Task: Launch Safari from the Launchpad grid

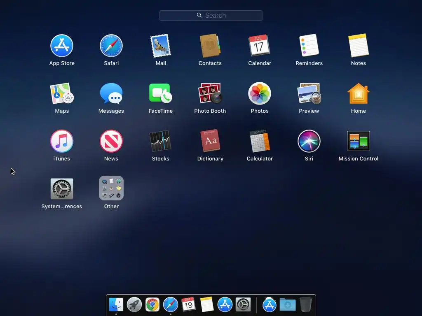Action: (x=111, y=46)
